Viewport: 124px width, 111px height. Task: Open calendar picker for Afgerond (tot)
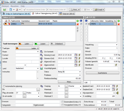coord(76,65)
